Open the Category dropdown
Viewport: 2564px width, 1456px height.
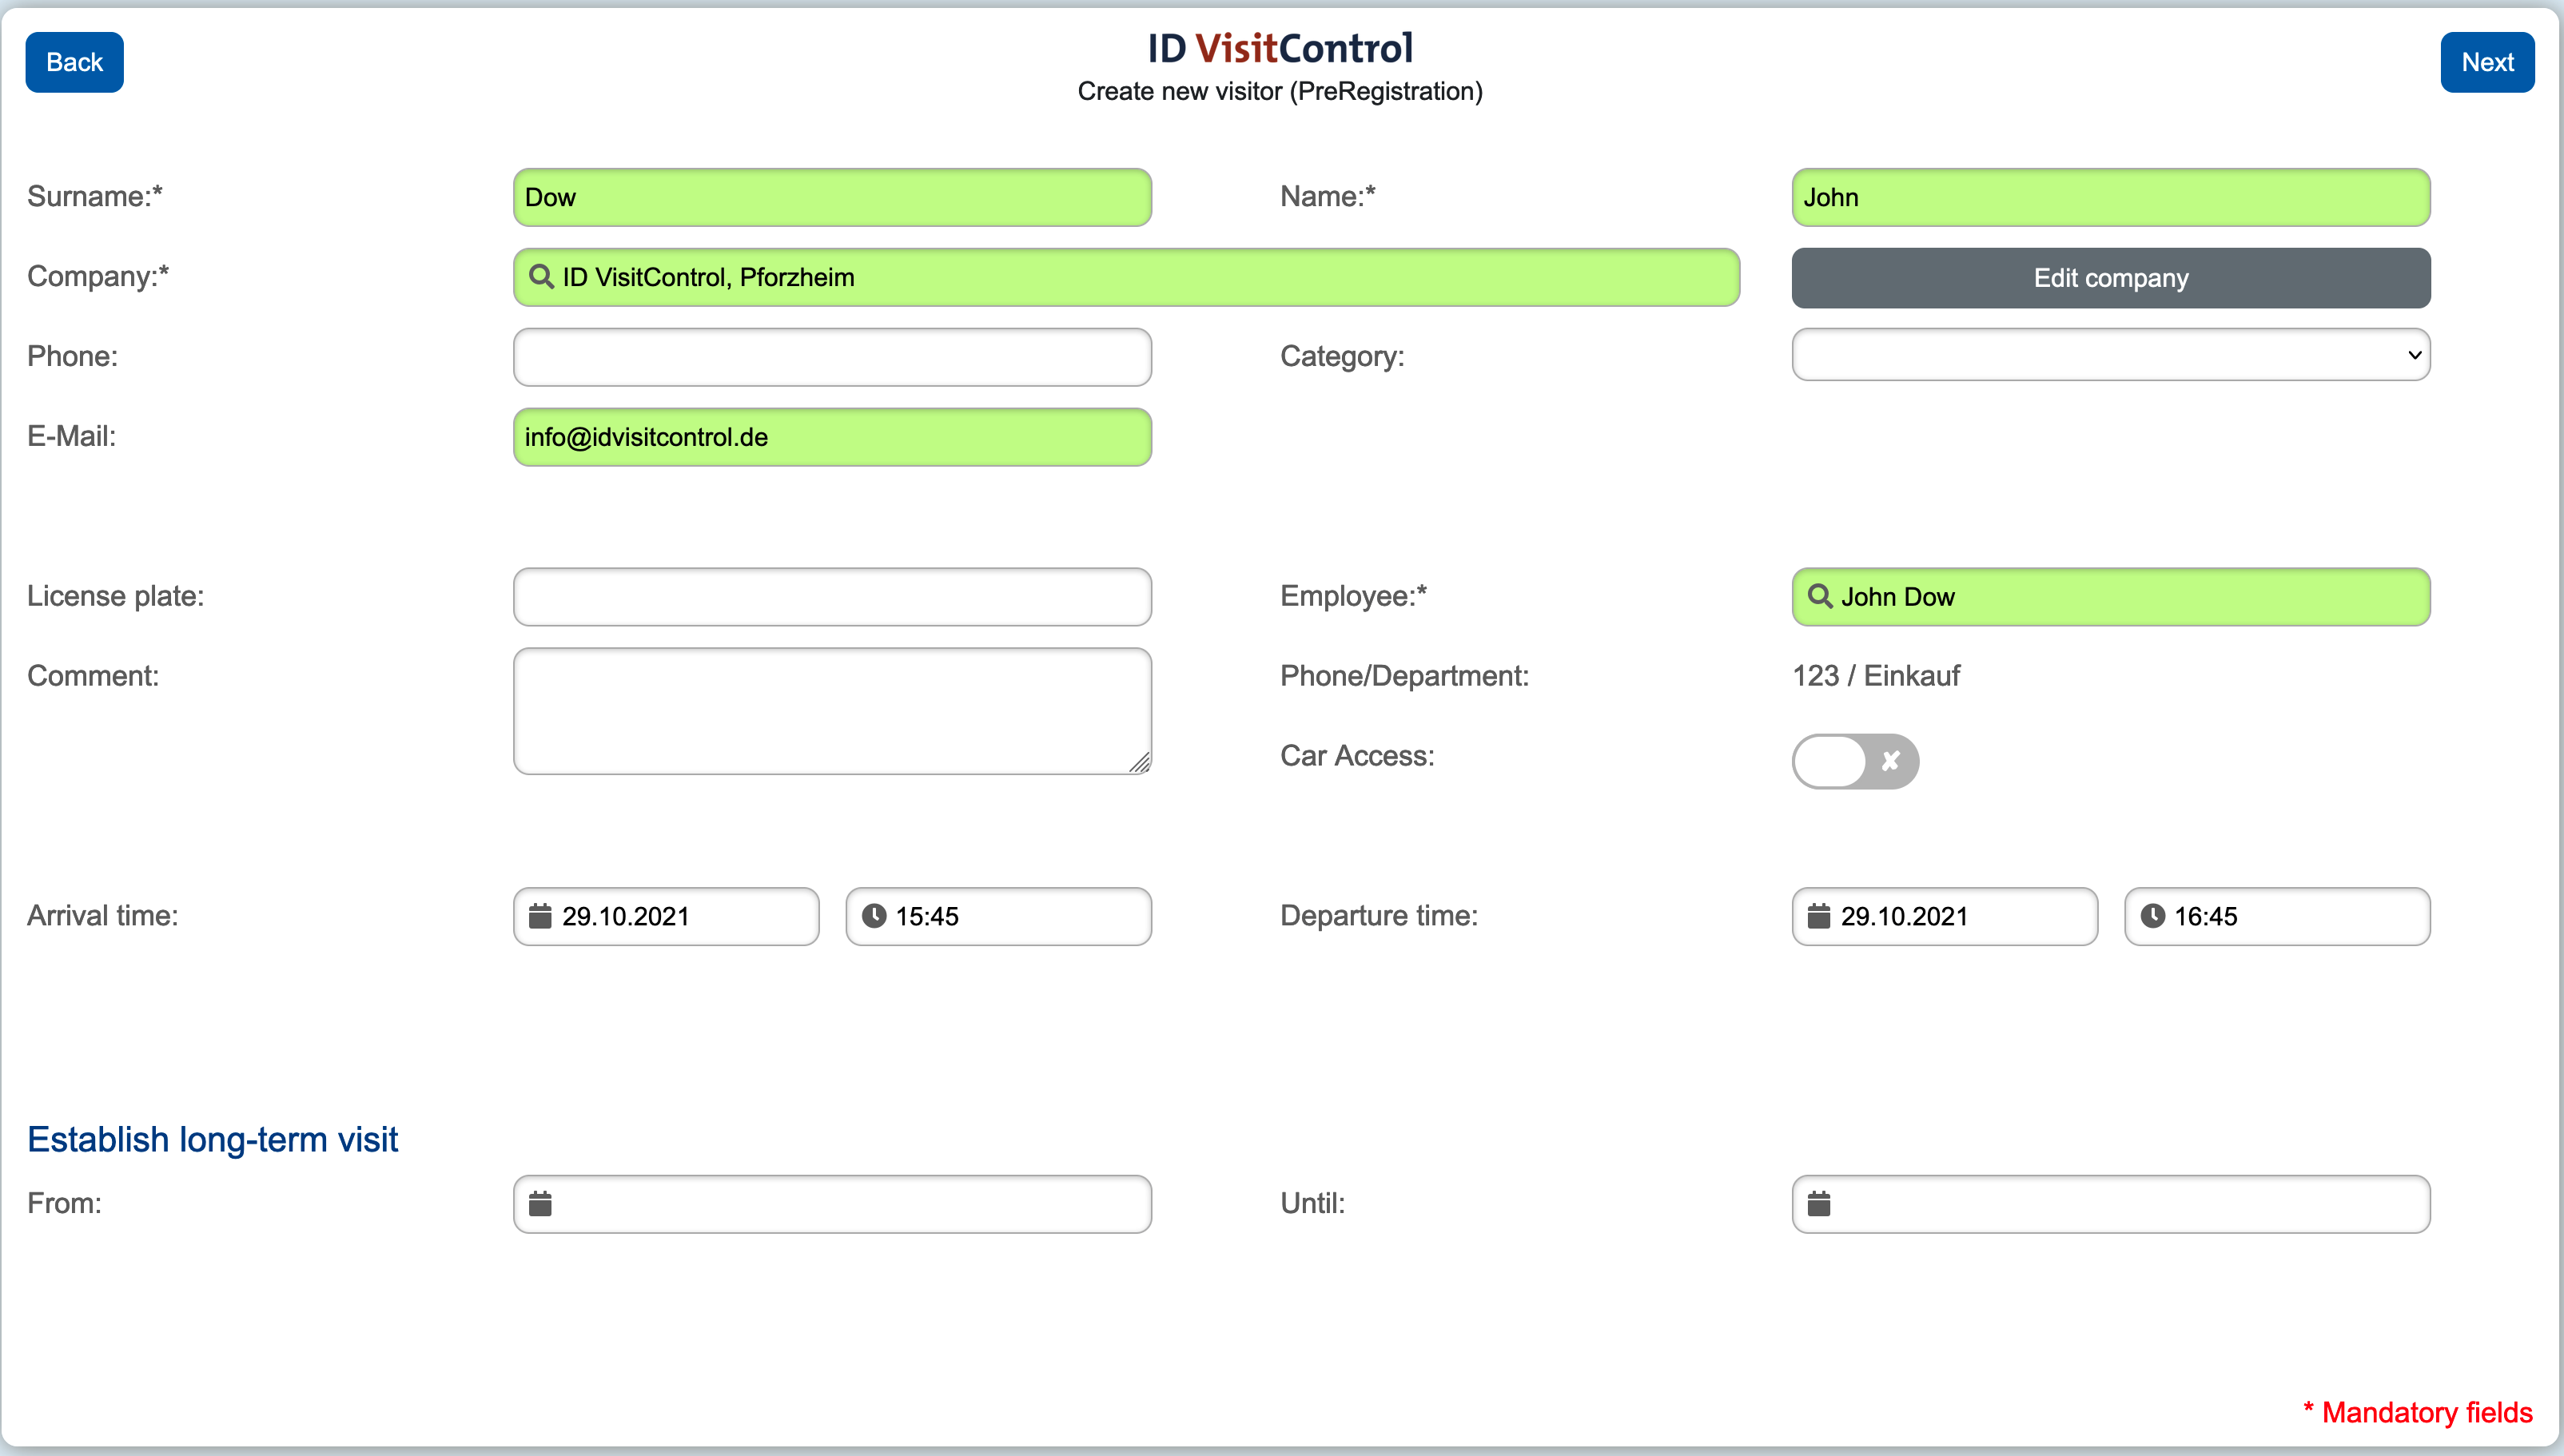pyautogui.click(x=2111, y=355)
